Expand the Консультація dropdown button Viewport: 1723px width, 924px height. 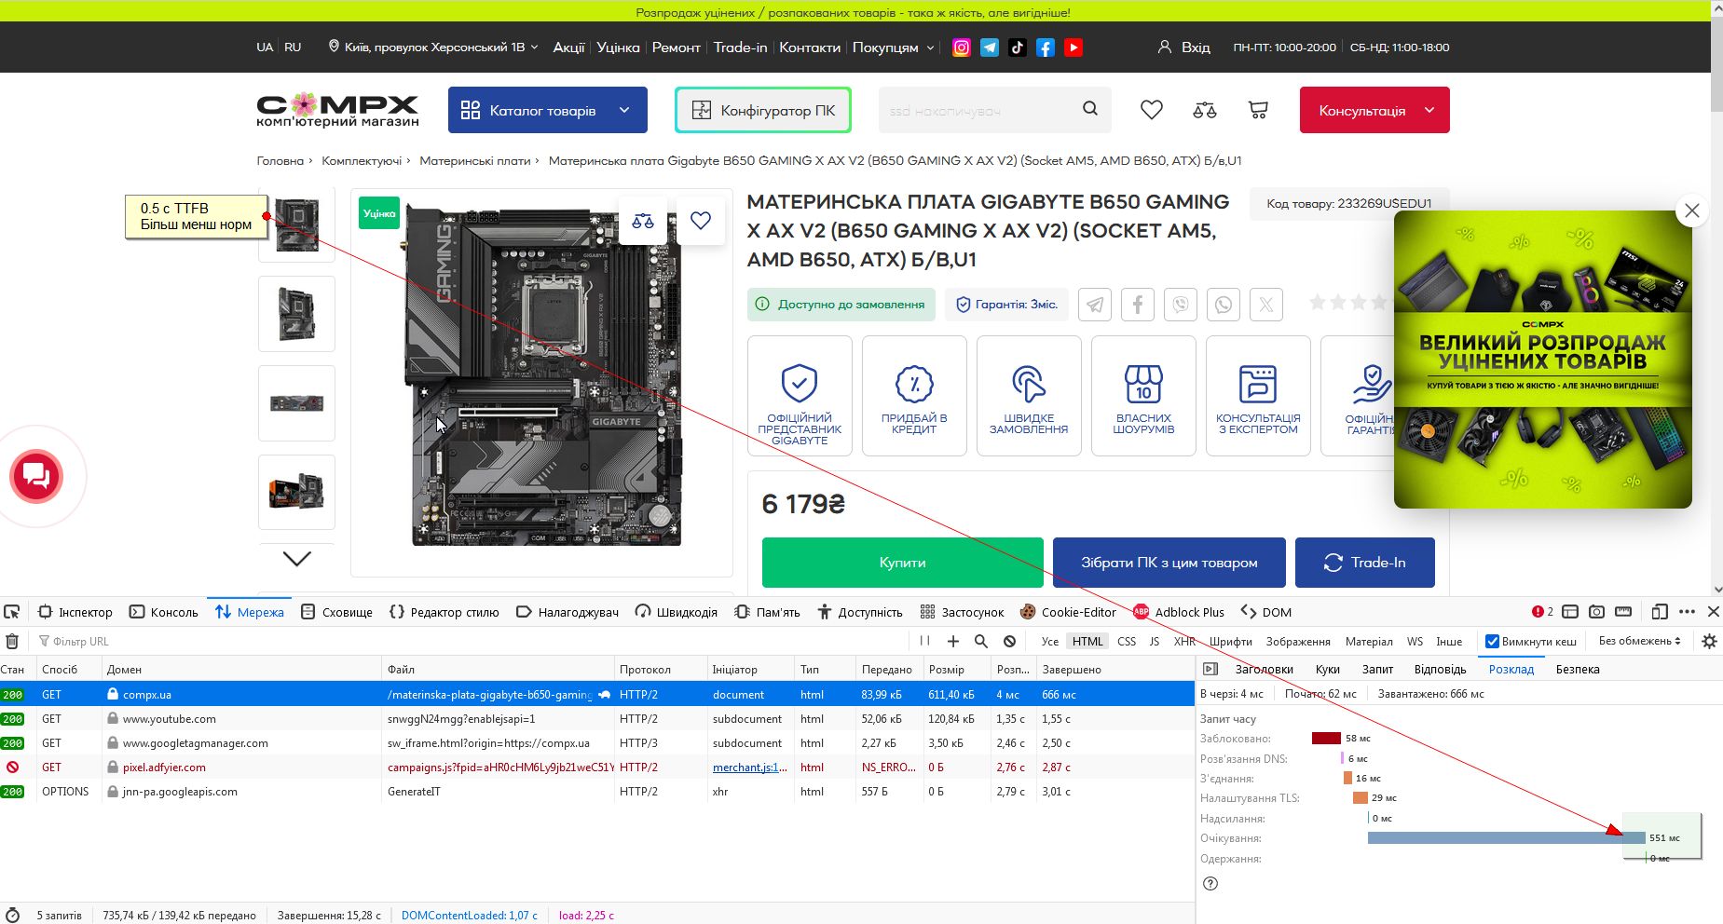(x=1374, y=110)
